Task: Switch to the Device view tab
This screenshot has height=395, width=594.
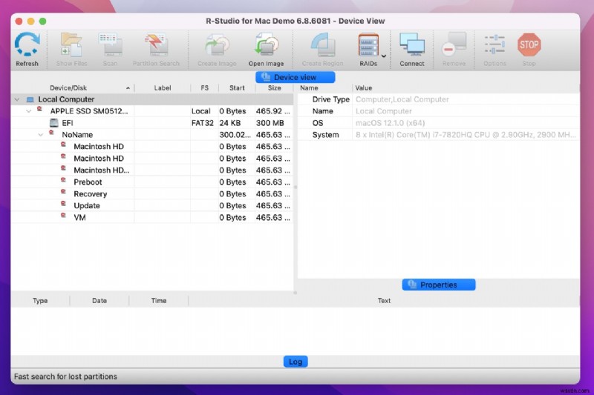Action: pyautogui.click(x=295, y=77)
